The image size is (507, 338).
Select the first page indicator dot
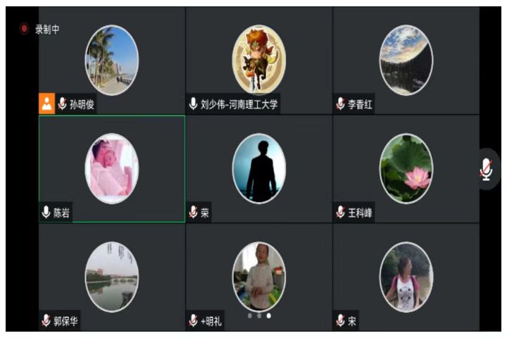(249, 315)
